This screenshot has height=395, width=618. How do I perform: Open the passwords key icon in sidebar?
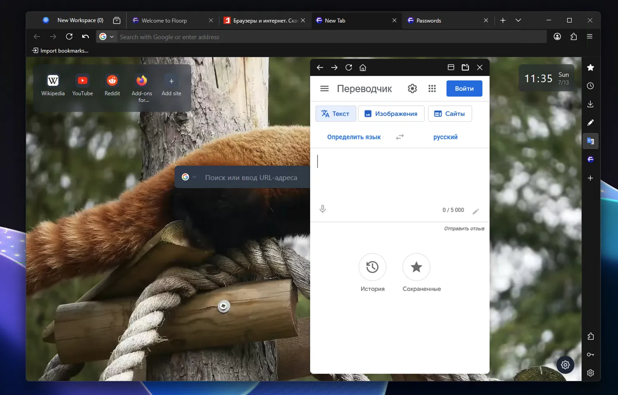pyautogui.click(x=590, y=355)
